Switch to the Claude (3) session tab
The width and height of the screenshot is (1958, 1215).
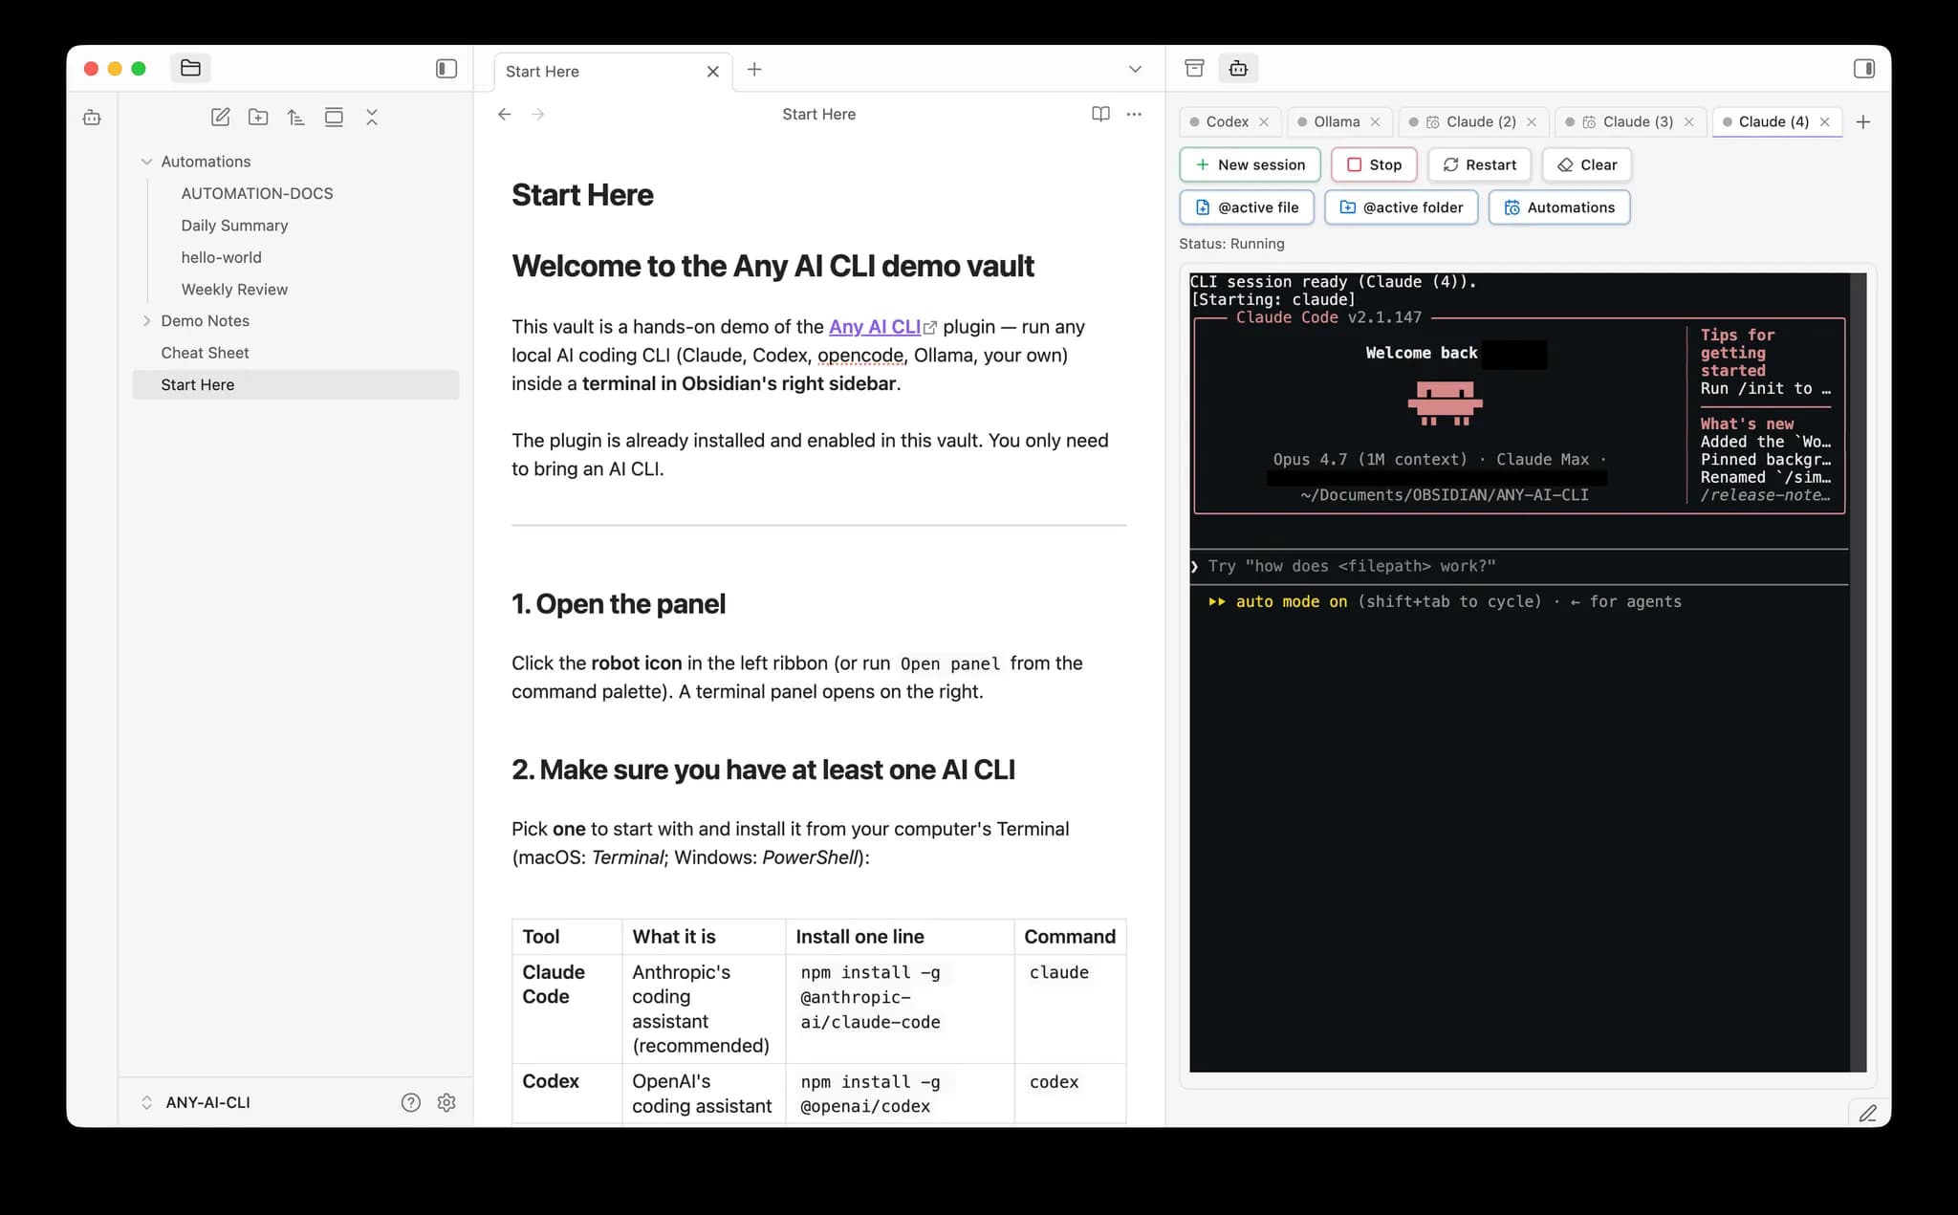click(x=1637, y=121)
